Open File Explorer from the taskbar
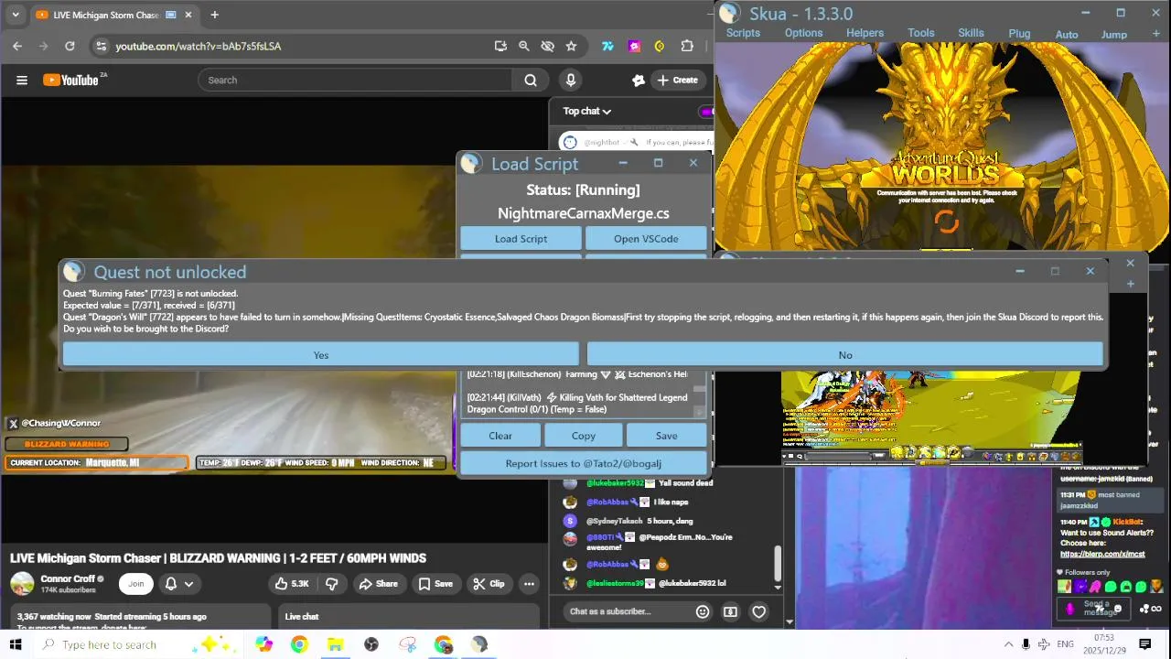This screenshot has width=1171, height=659. tap(335, 644)
